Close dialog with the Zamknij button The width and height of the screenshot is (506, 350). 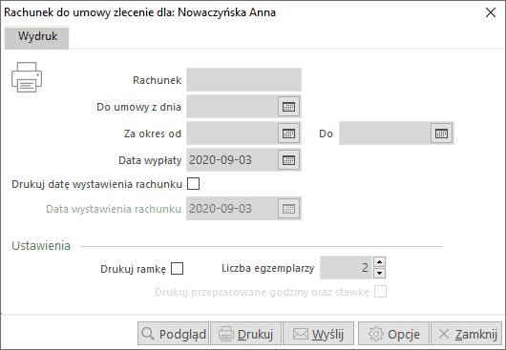466,334
